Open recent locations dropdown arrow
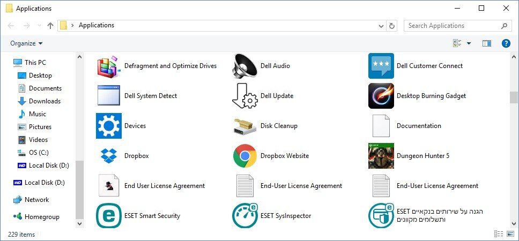Screen dimensions: 519x241 [39, 26]
